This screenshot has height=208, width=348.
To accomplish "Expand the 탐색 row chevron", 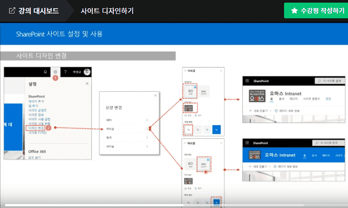I will coord(147,138).
